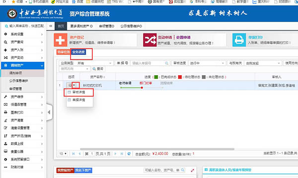Click the blue printer document-print icon

[239, 40]
